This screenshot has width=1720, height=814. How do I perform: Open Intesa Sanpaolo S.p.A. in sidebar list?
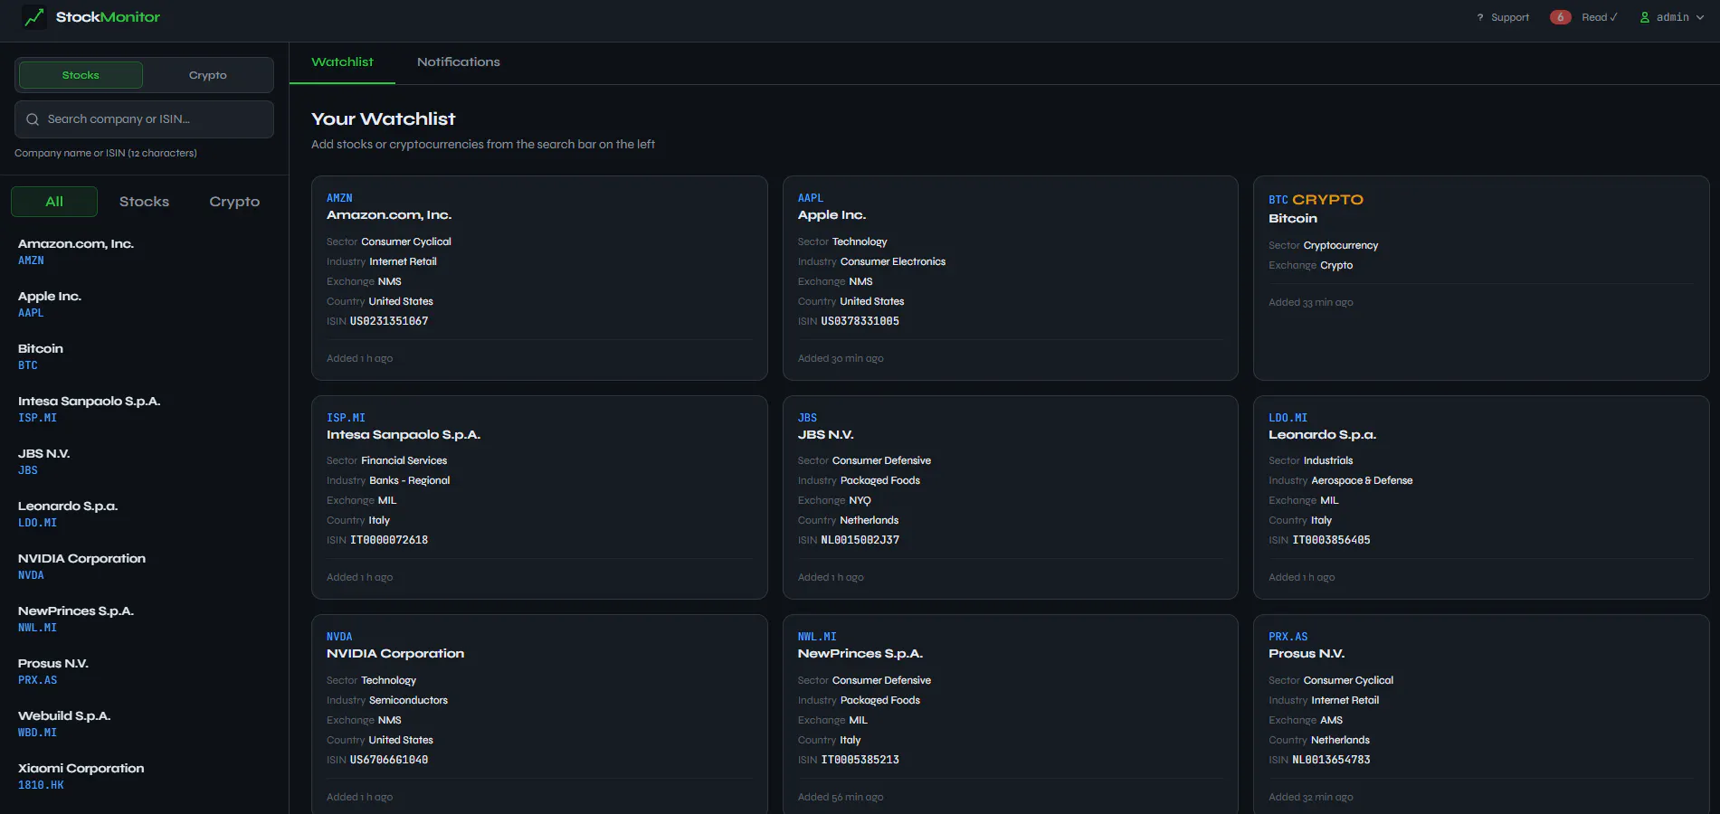[145, 409]
